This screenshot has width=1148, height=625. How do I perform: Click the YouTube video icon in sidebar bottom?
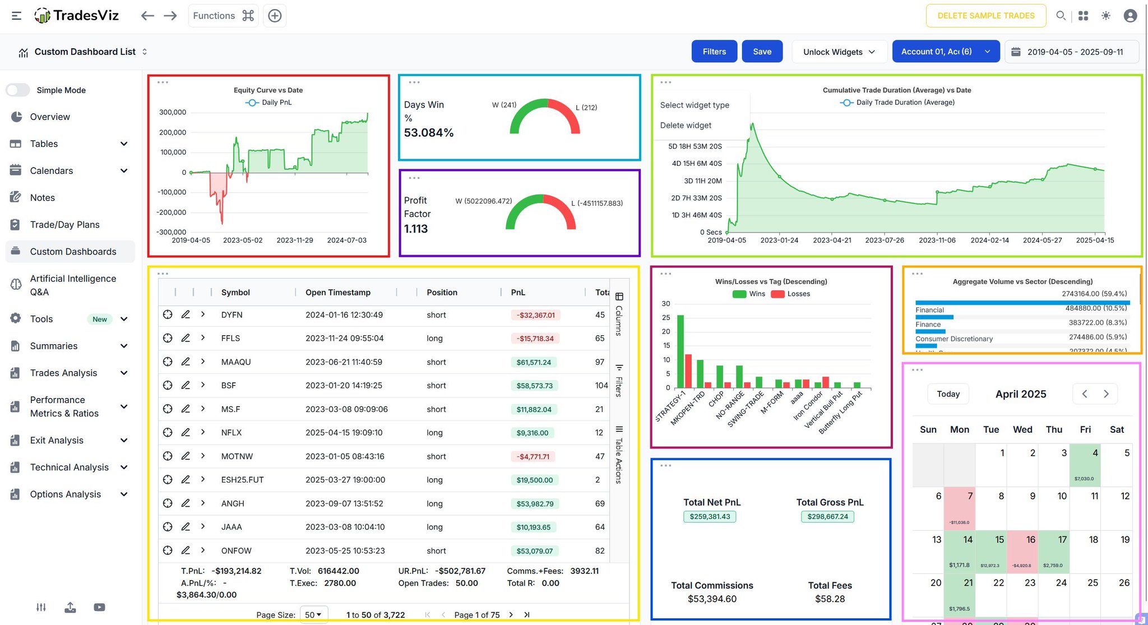(x=99, y=607)
